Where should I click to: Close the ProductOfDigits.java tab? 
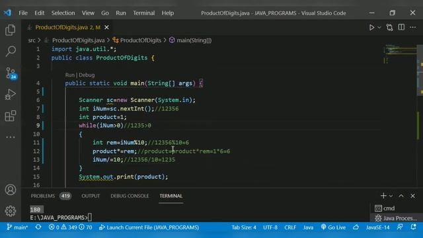tap(106, 27)
